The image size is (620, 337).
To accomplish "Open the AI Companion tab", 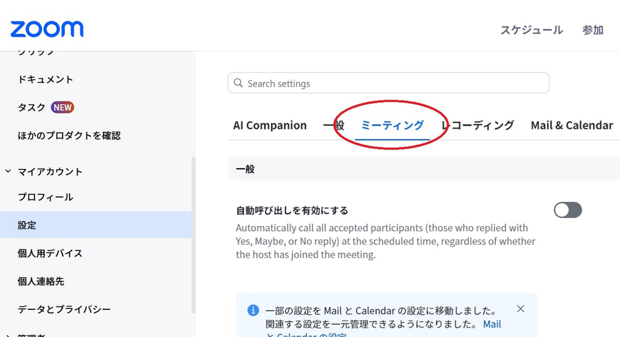I will coord(270,125).
